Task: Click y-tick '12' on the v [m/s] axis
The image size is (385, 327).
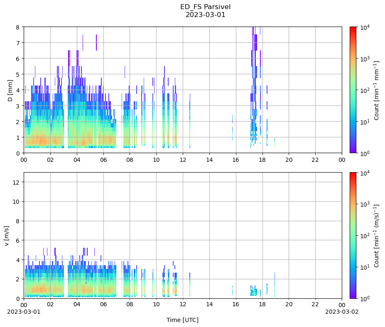Action: tap(16, 182)
